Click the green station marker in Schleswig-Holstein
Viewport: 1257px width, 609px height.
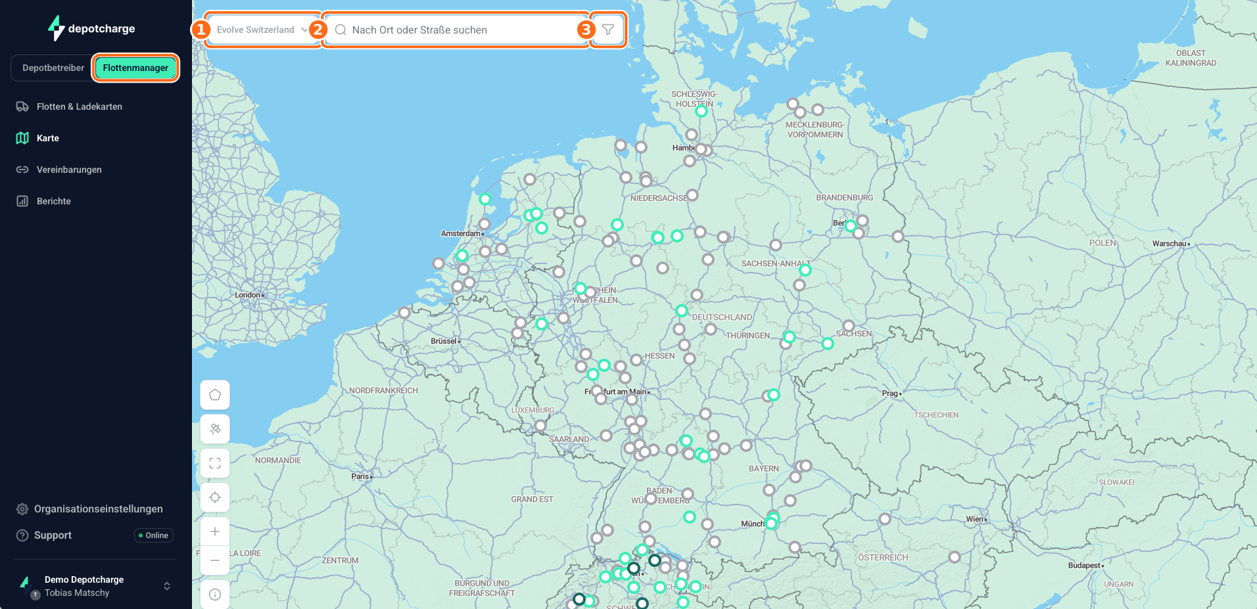[701, 111]
